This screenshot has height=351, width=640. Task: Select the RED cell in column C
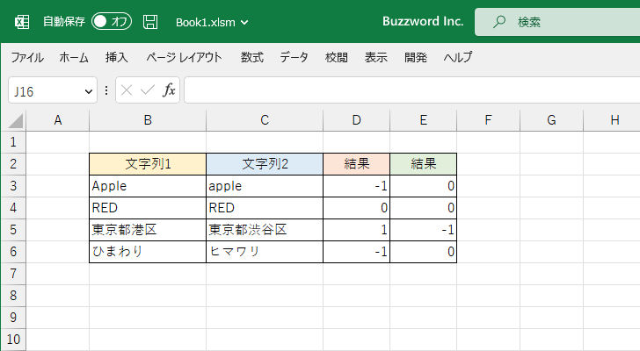point(265,208)
